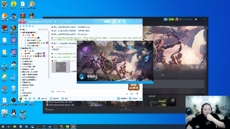Click the badge icon in YY sidebar toolbar
Image resolution: width=230 pixels, height=129 pixels.
(26, 26)
